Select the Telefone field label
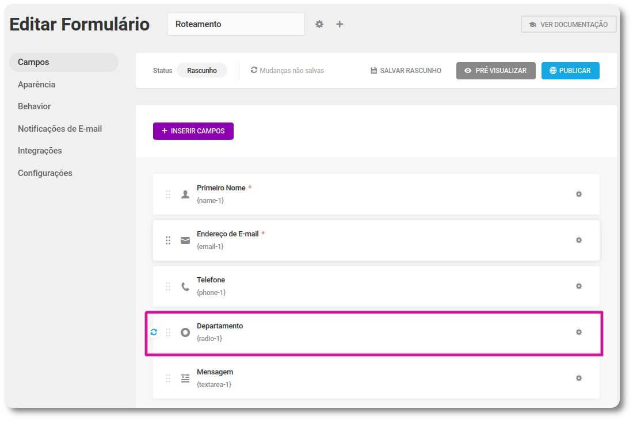 211,280
